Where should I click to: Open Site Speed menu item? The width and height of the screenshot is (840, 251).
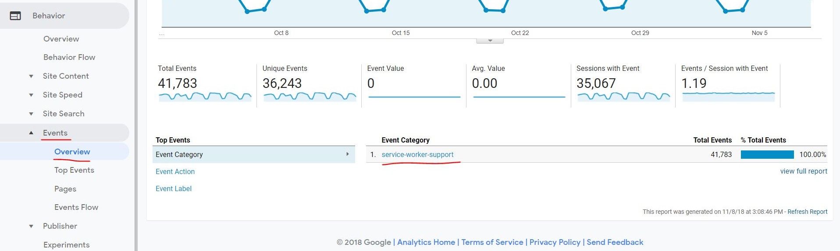(x=63, y=95)
